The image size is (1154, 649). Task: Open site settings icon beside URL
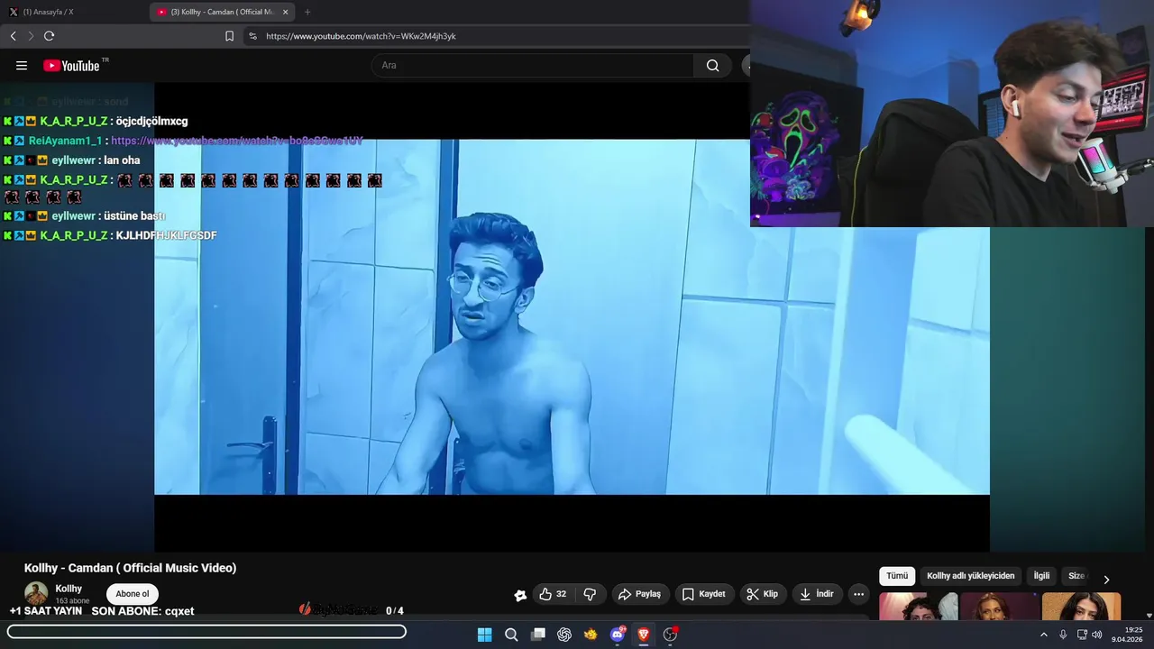pyautogui.click(x=252, y=36)
